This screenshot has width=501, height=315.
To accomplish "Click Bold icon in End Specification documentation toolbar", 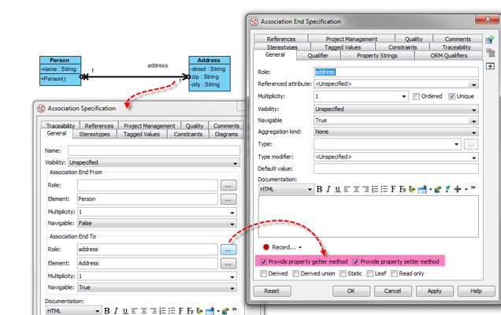I will pyautogui.click(x=321, y=189).
